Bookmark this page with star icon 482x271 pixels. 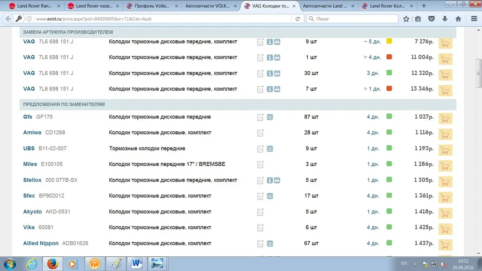click(x=406, y=19)
